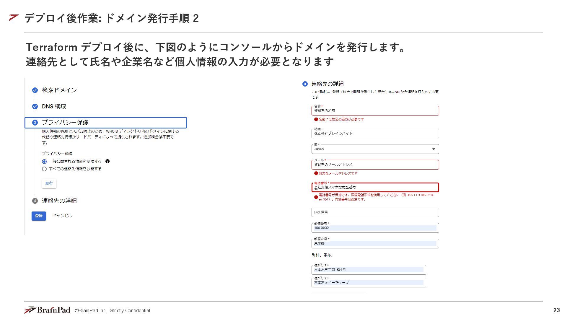Select すべての連絡先情報を公開する radio option
The image size is (567, 319).
[x=44, y=169]
